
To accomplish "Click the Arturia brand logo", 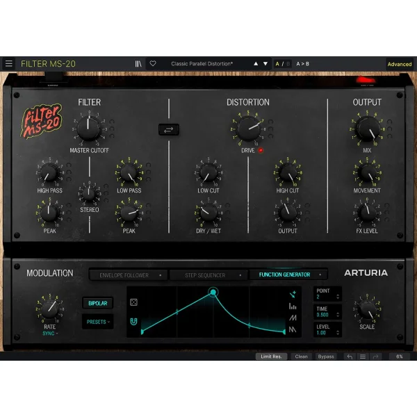I will (366, 273).
